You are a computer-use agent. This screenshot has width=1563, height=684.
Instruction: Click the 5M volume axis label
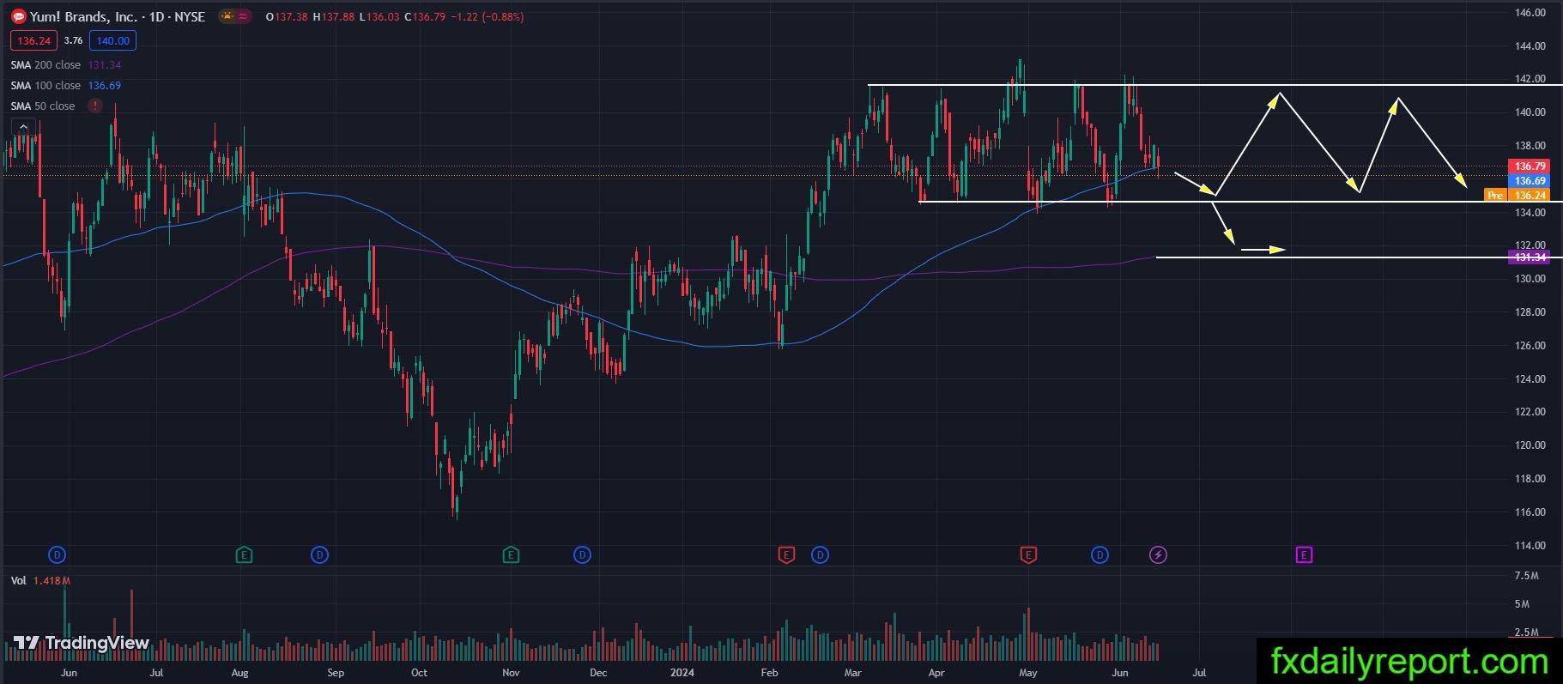click(1523, 604)
